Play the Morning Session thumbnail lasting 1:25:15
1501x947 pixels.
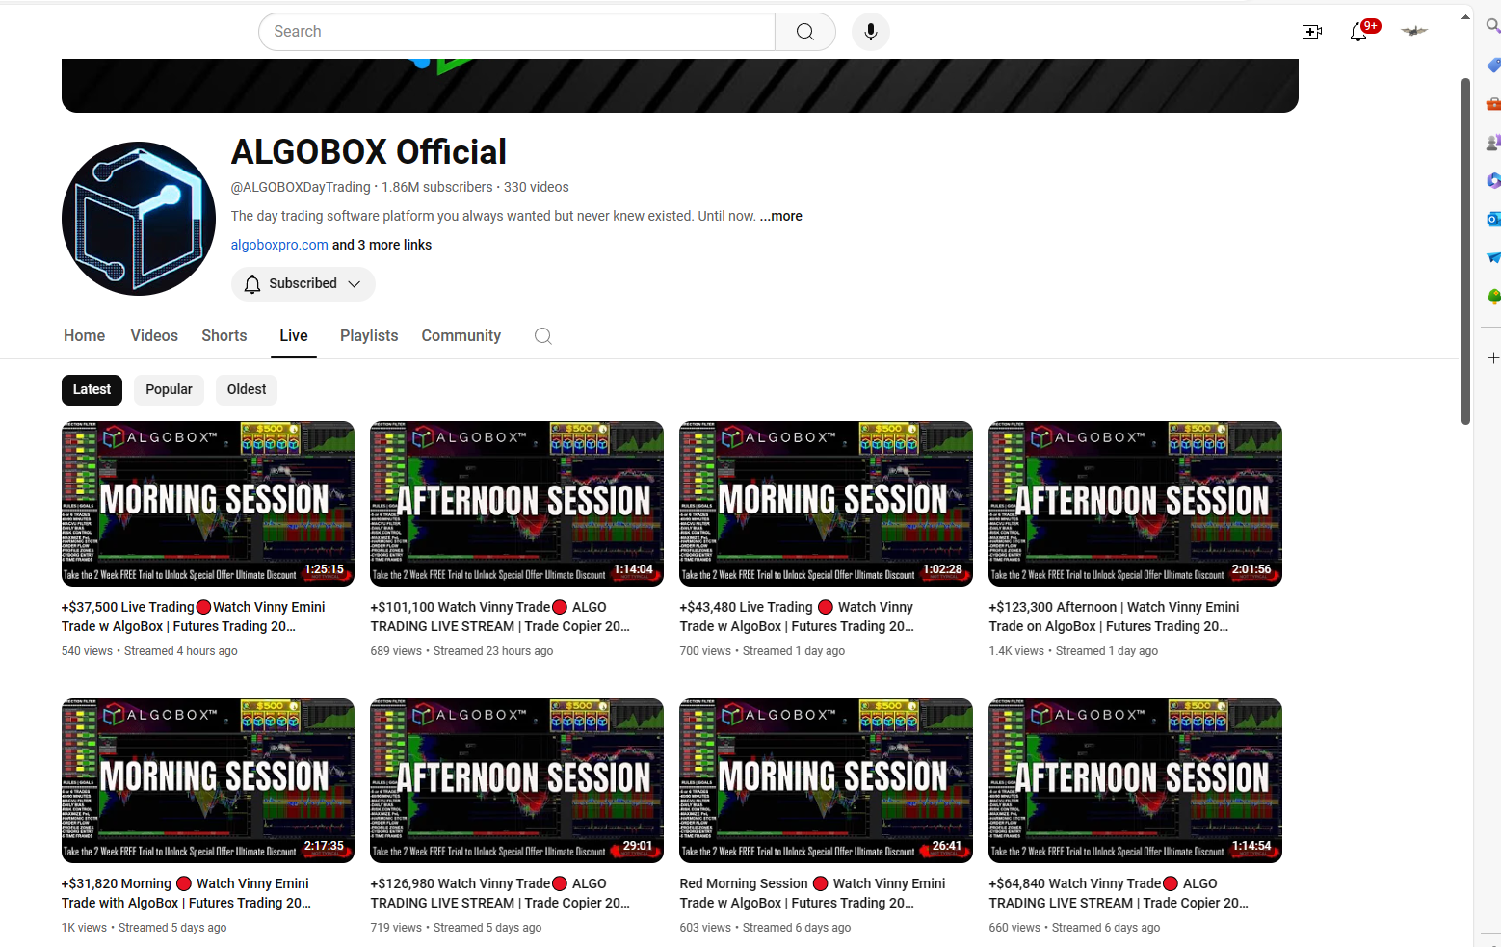208,503
